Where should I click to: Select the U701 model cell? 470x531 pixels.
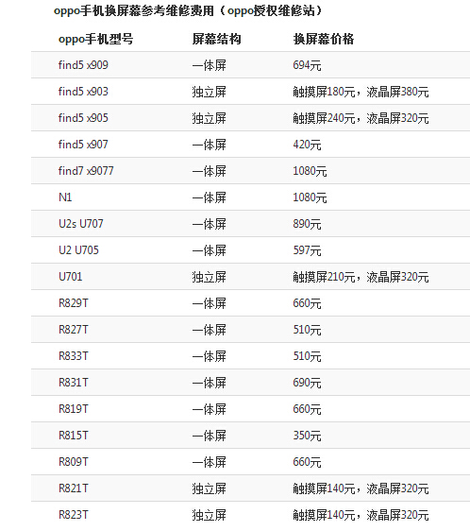(71, 276)
